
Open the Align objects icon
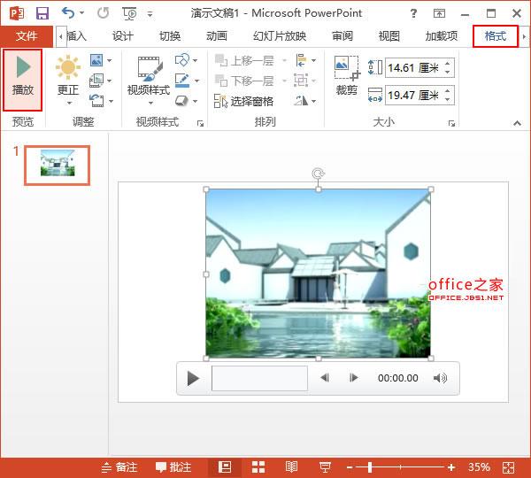[x=301, y=60]
